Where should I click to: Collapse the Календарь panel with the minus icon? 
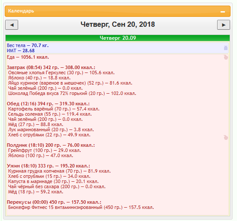click(x=223, y=12)
